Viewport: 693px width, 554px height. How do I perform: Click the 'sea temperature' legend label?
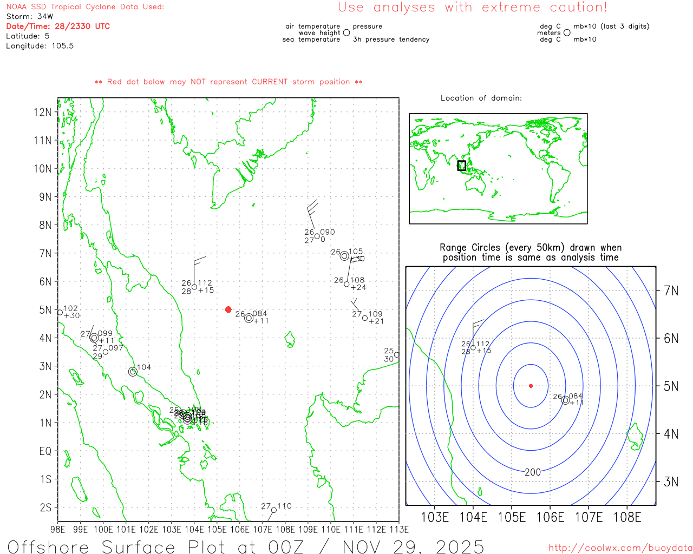(311, 39)
